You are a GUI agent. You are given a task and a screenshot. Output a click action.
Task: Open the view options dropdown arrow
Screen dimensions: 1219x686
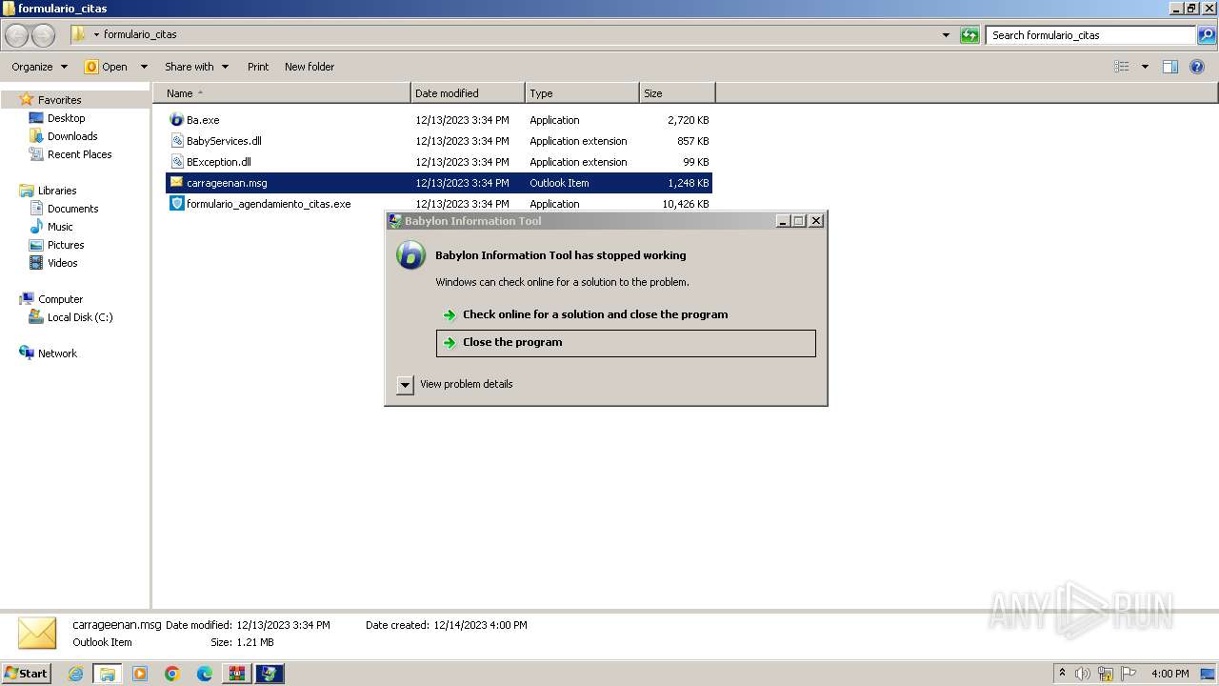point(1145,67)
